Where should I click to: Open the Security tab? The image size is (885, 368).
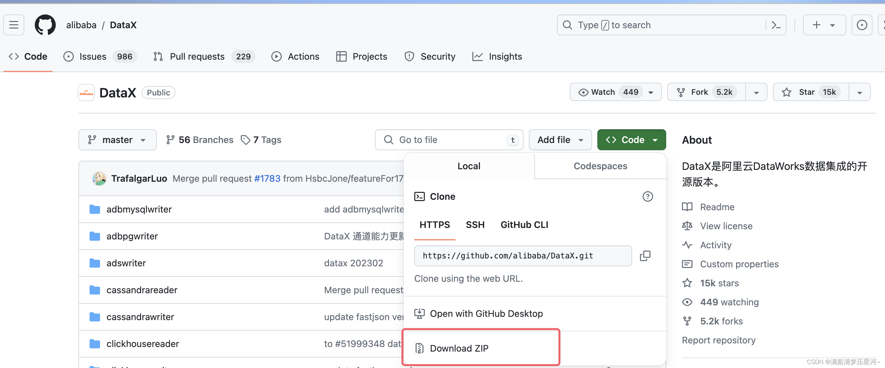pyautogui.click(x=430, y=56)
